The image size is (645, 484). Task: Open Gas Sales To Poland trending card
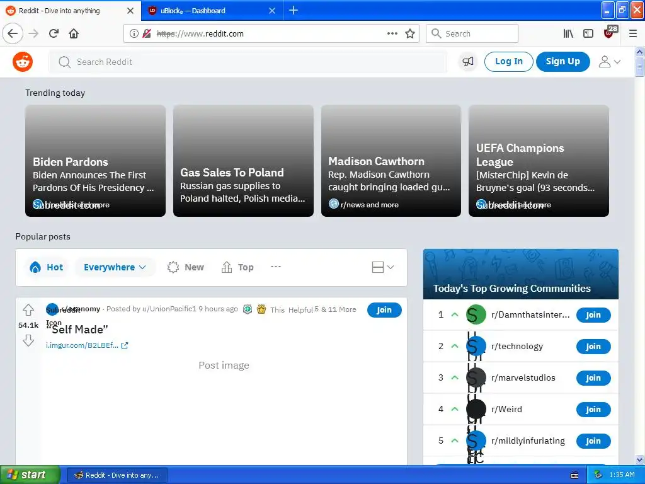[243, 161]
